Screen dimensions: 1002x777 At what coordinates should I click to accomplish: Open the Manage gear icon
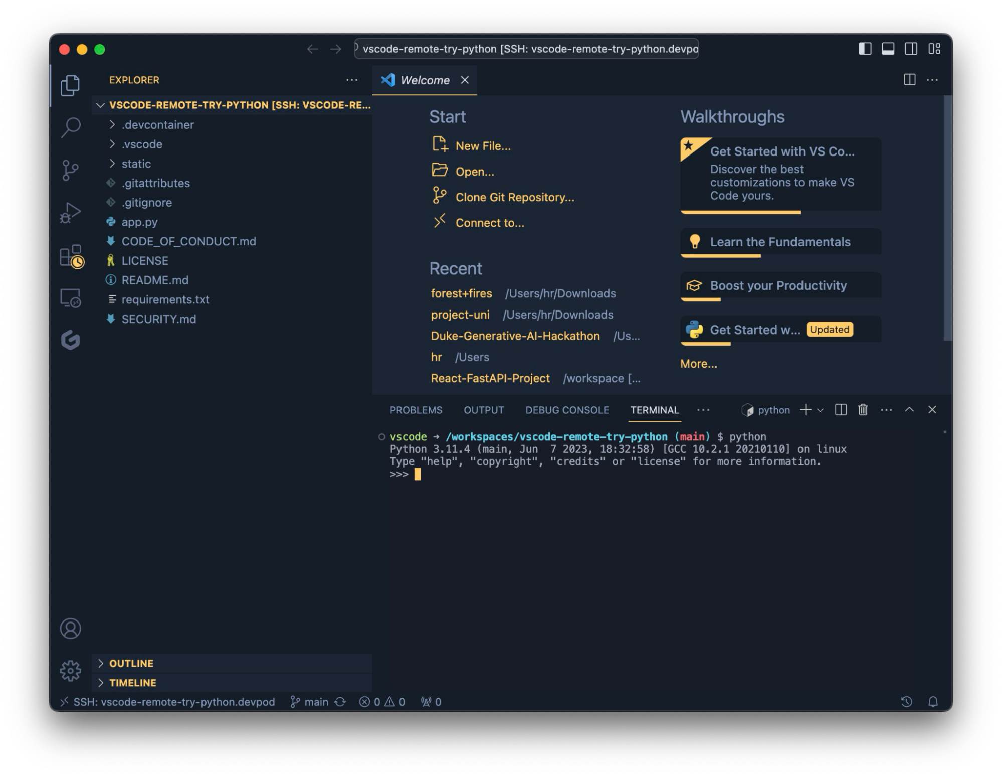70,670
